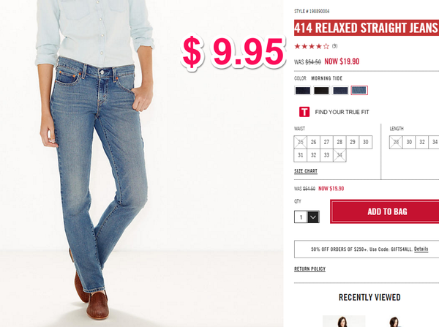Click the Add to Bag button
The height and width of the screenshot is (327, 439).
click(387, 211)
